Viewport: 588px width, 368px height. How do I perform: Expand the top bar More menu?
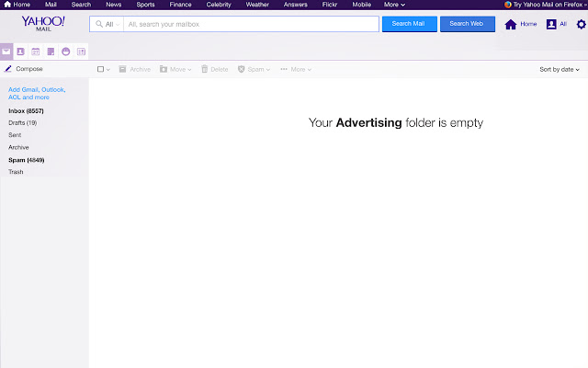(x=394, y=5)
